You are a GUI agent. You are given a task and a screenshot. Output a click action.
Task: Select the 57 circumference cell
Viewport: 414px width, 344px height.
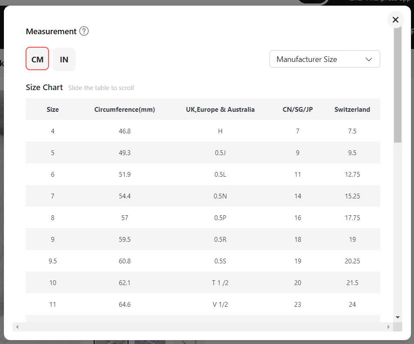pyautogui.click(x=125, y=218)
